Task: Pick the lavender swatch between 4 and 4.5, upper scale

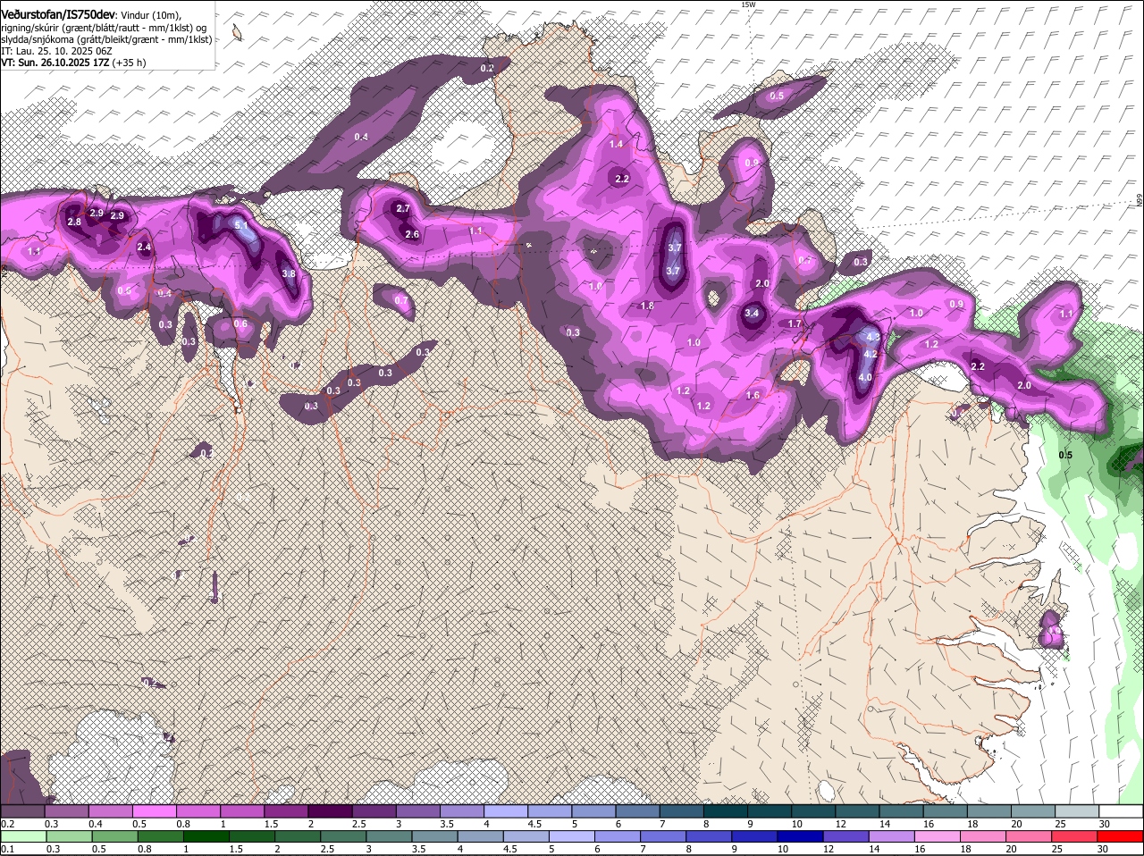Action: pos(508,811)
